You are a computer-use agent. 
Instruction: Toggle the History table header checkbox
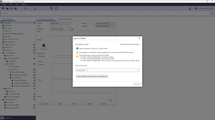pyautogui.click(x=41, y=104)
